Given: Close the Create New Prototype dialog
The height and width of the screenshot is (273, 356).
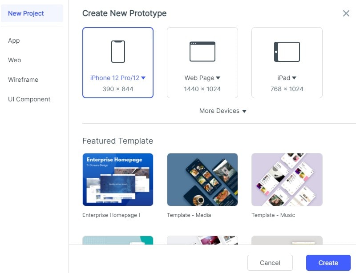Looking at the screenshot, I should [346, 13].
